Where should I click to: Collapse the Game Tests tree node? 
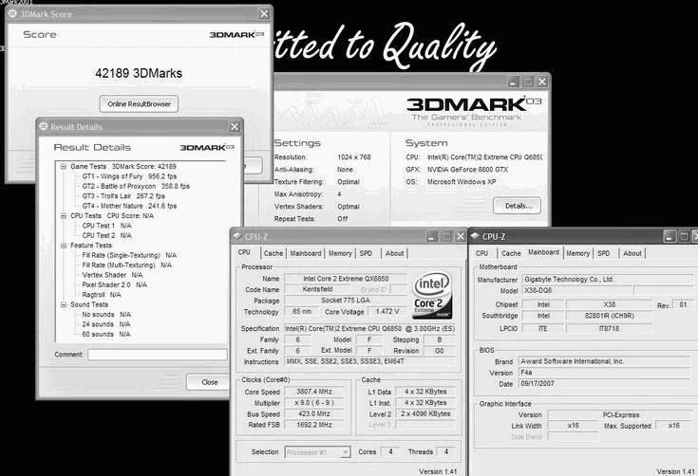point(64,166)
